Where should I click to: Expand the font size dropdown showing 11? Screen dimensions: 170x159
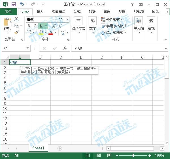[67, 20]
